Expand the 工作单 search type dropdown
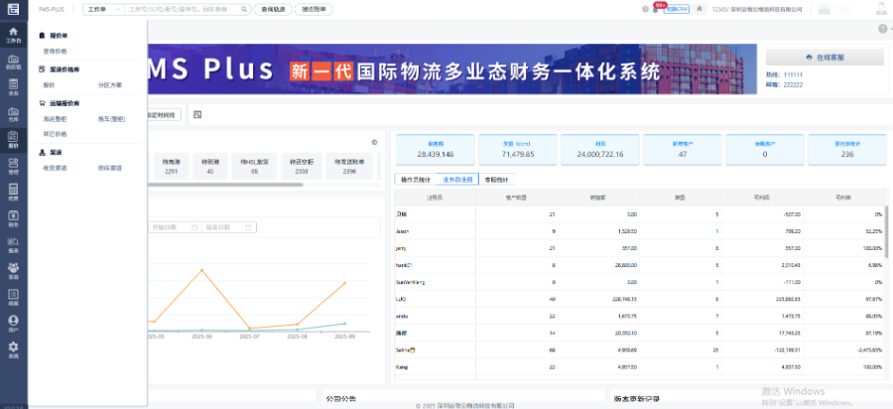The height and width of the screenshot is (409, 893). click(102, 9)
